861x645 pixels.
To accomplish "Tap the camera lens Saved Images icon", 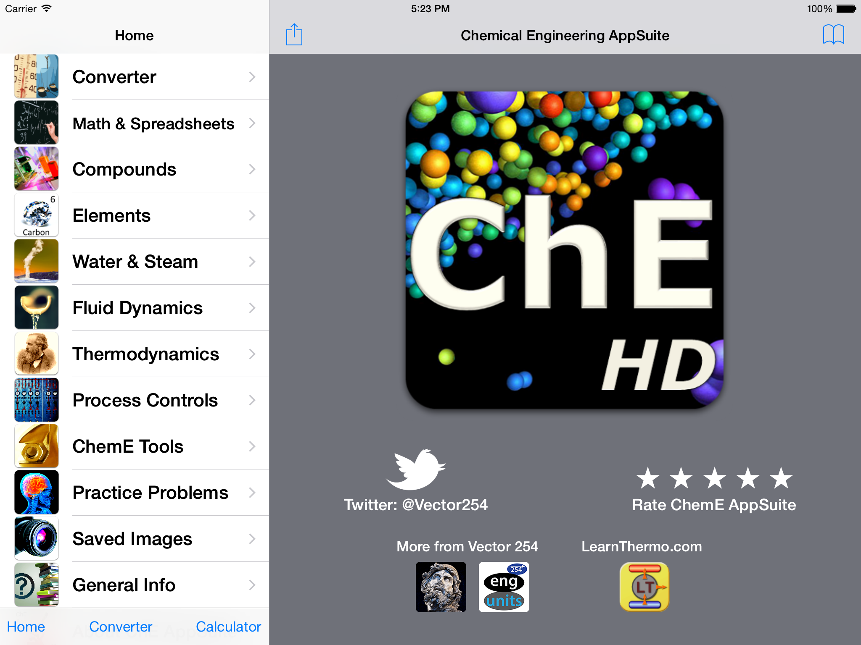I will point(36,538).
